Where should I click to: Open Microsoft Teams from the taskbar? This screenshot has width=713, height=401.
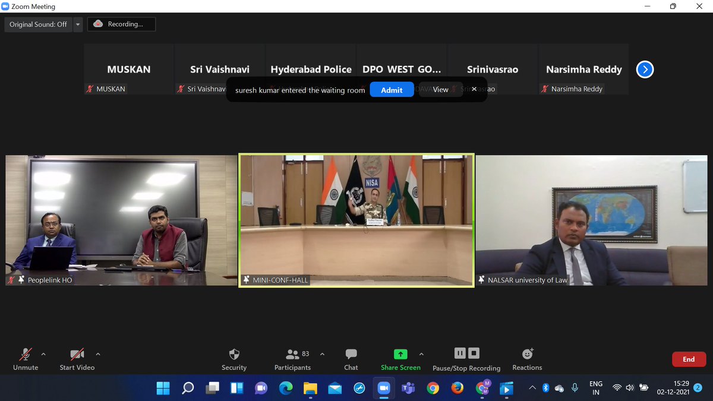click(408, 388)
